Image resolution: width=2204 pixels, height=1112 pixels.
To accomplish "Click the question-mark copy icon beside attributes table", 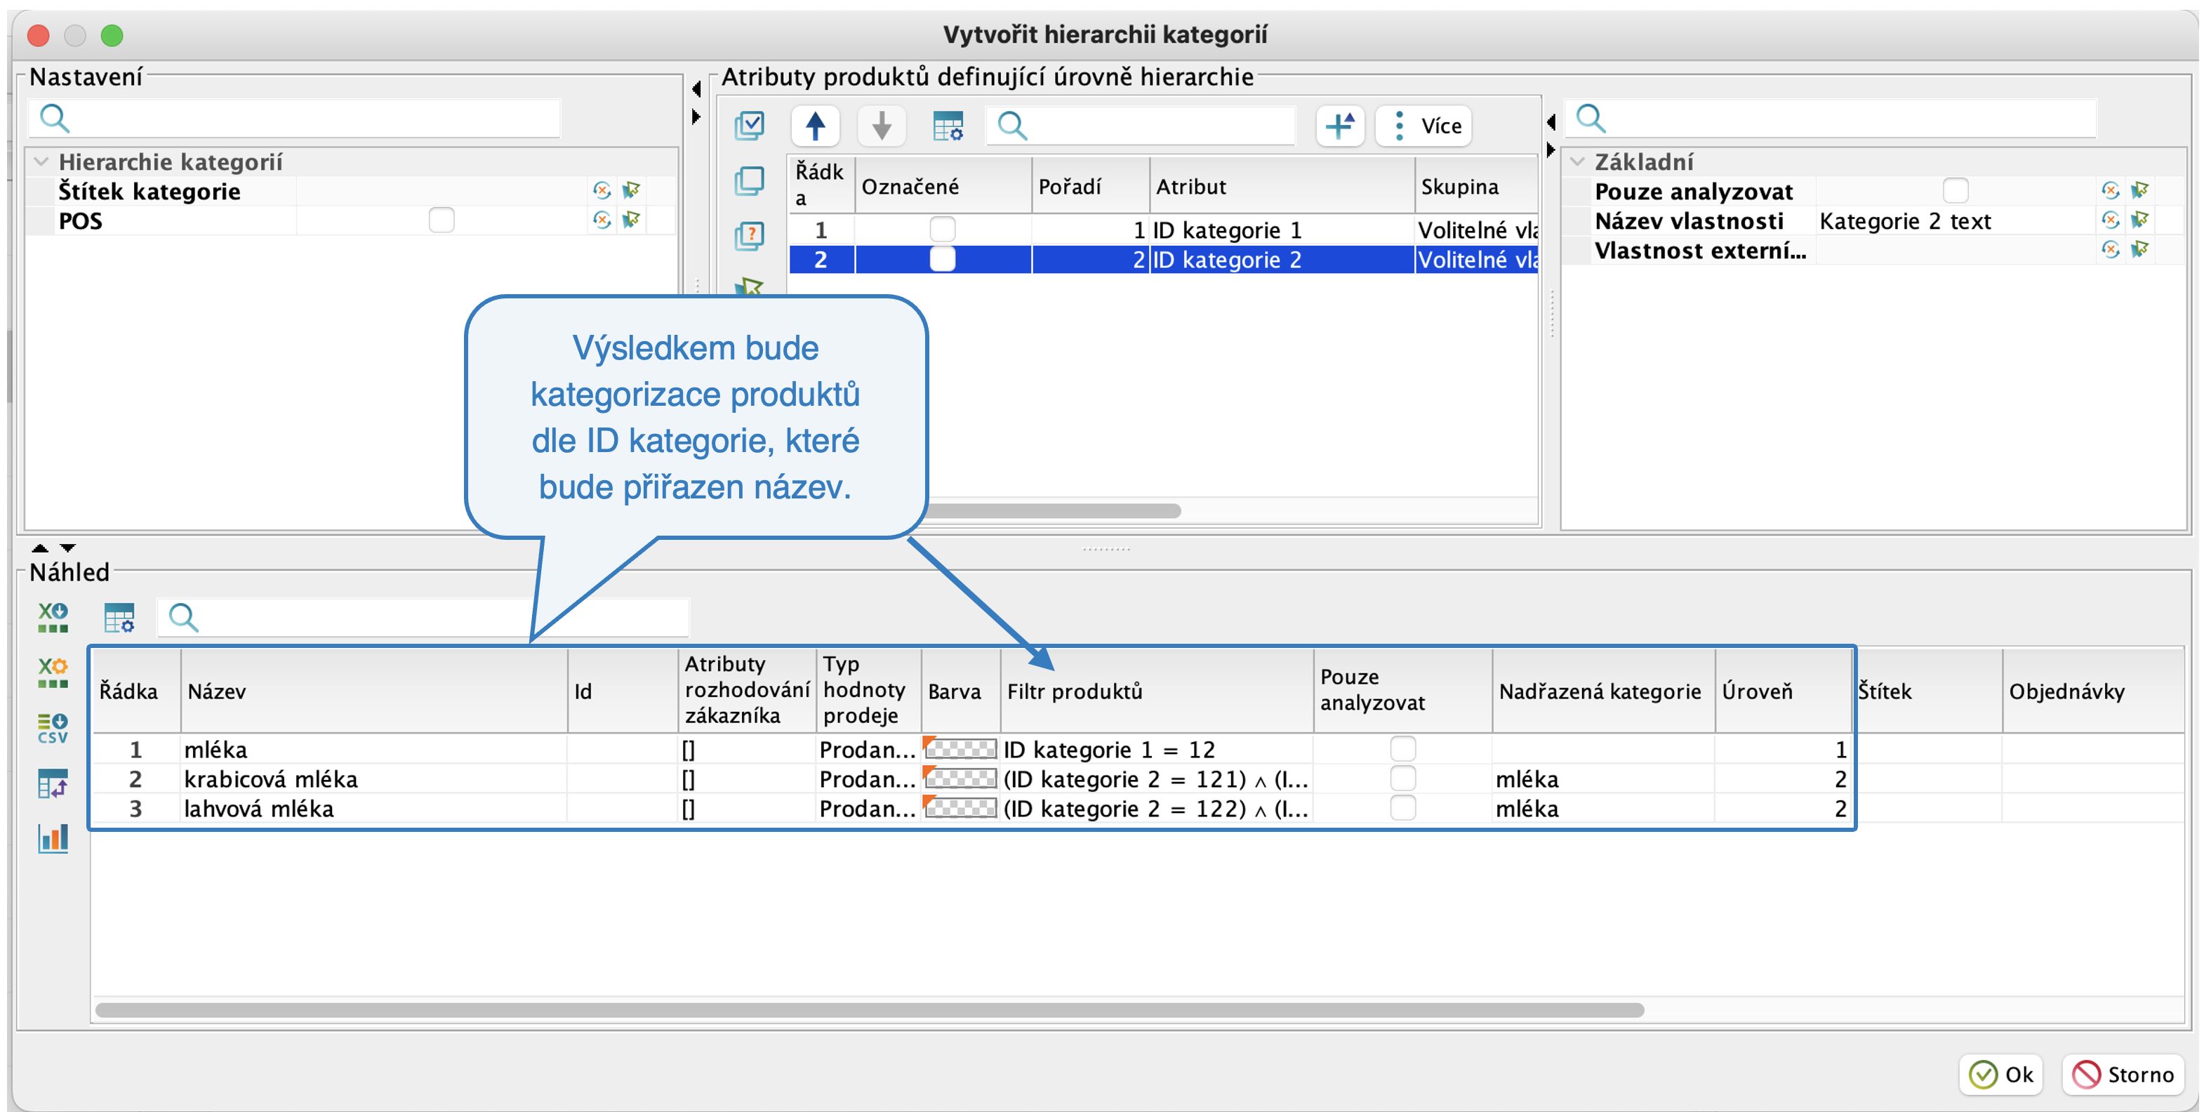I will (x=750, y=235).
